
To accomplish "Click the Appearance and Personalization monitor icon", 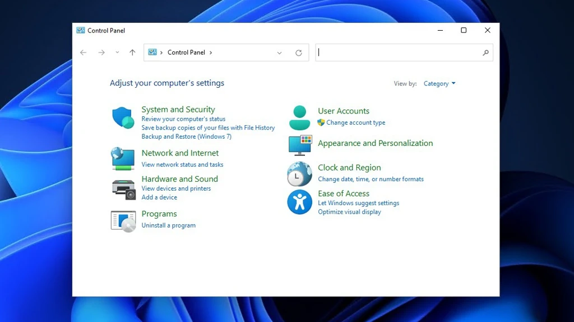I will click(x=300, y=145).
